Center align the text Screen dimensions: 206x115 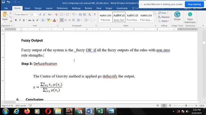point(65,20)
